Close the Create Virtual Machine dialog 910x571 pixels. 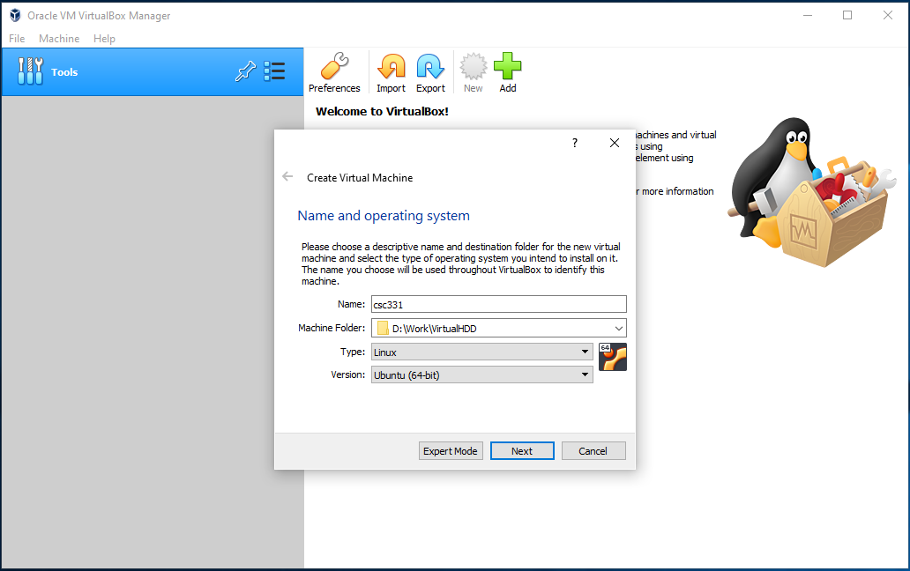615,143
